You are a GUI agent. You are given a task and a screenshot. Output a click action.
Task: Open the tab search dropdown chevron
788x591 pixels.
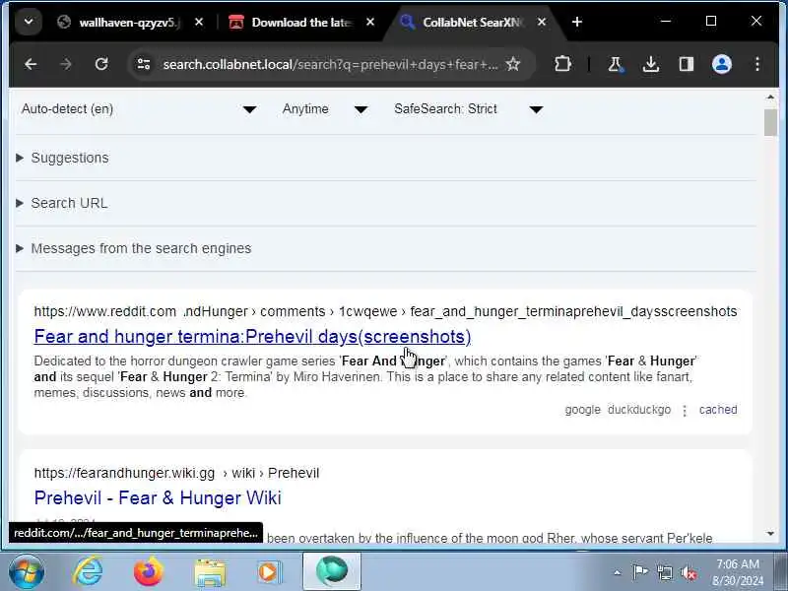tap(29, 22)
